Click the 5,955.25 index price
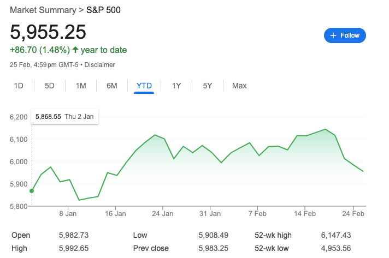This screenshot has height=258, width=389. 48,32
